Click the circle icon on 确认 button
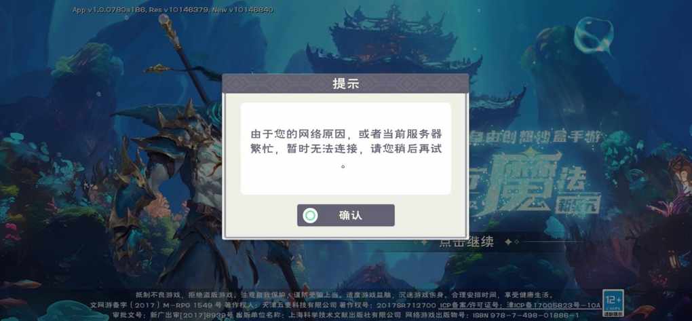Screen dimensions: 692x321 point(311,216)
